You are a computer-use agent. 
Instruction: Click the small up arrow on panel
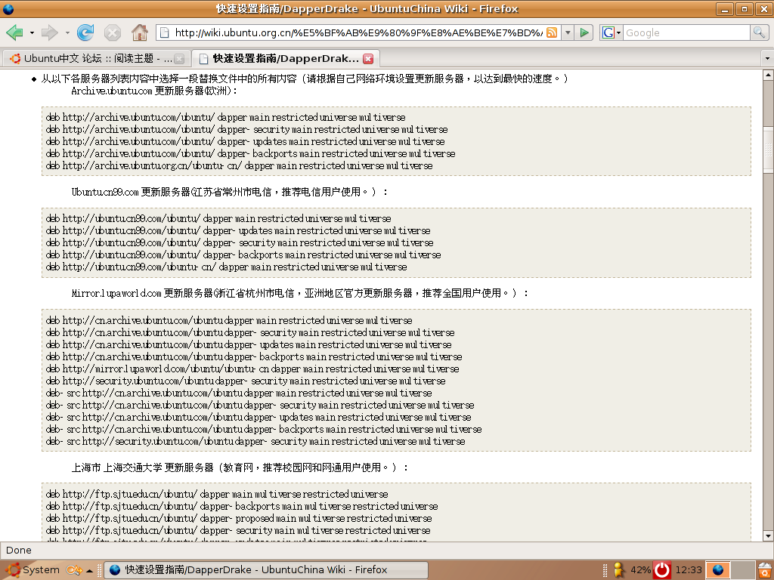pyautogui.click(x=89, y=571)
